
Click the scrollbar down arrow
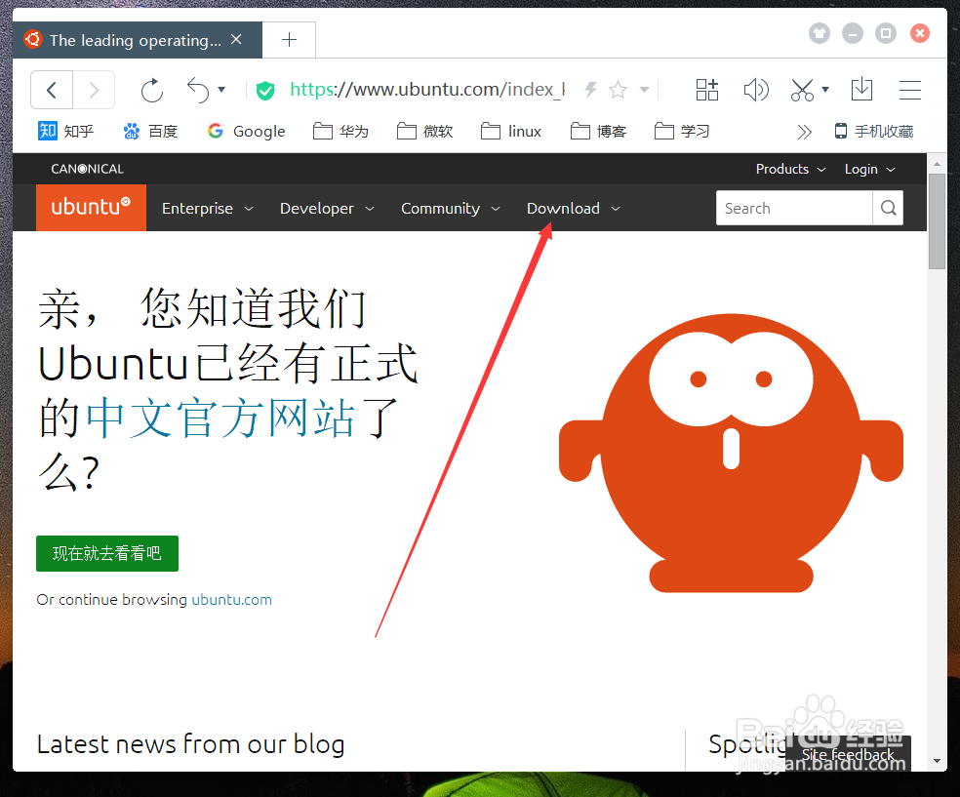937,761
